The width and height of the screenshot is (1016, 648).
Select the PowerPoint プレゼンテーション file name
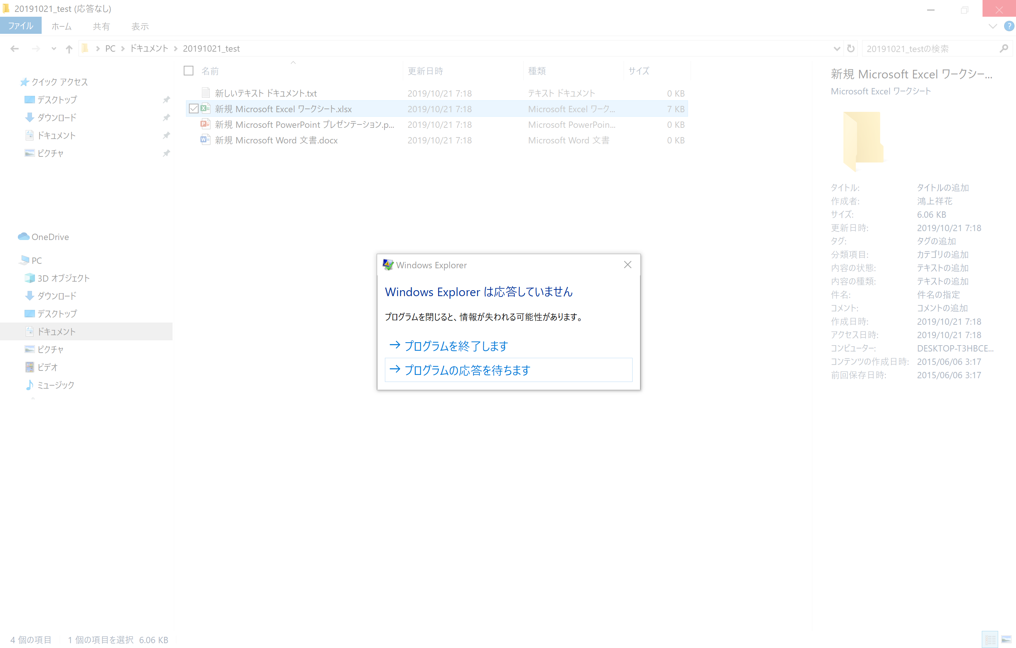click(x=305, y=124)
